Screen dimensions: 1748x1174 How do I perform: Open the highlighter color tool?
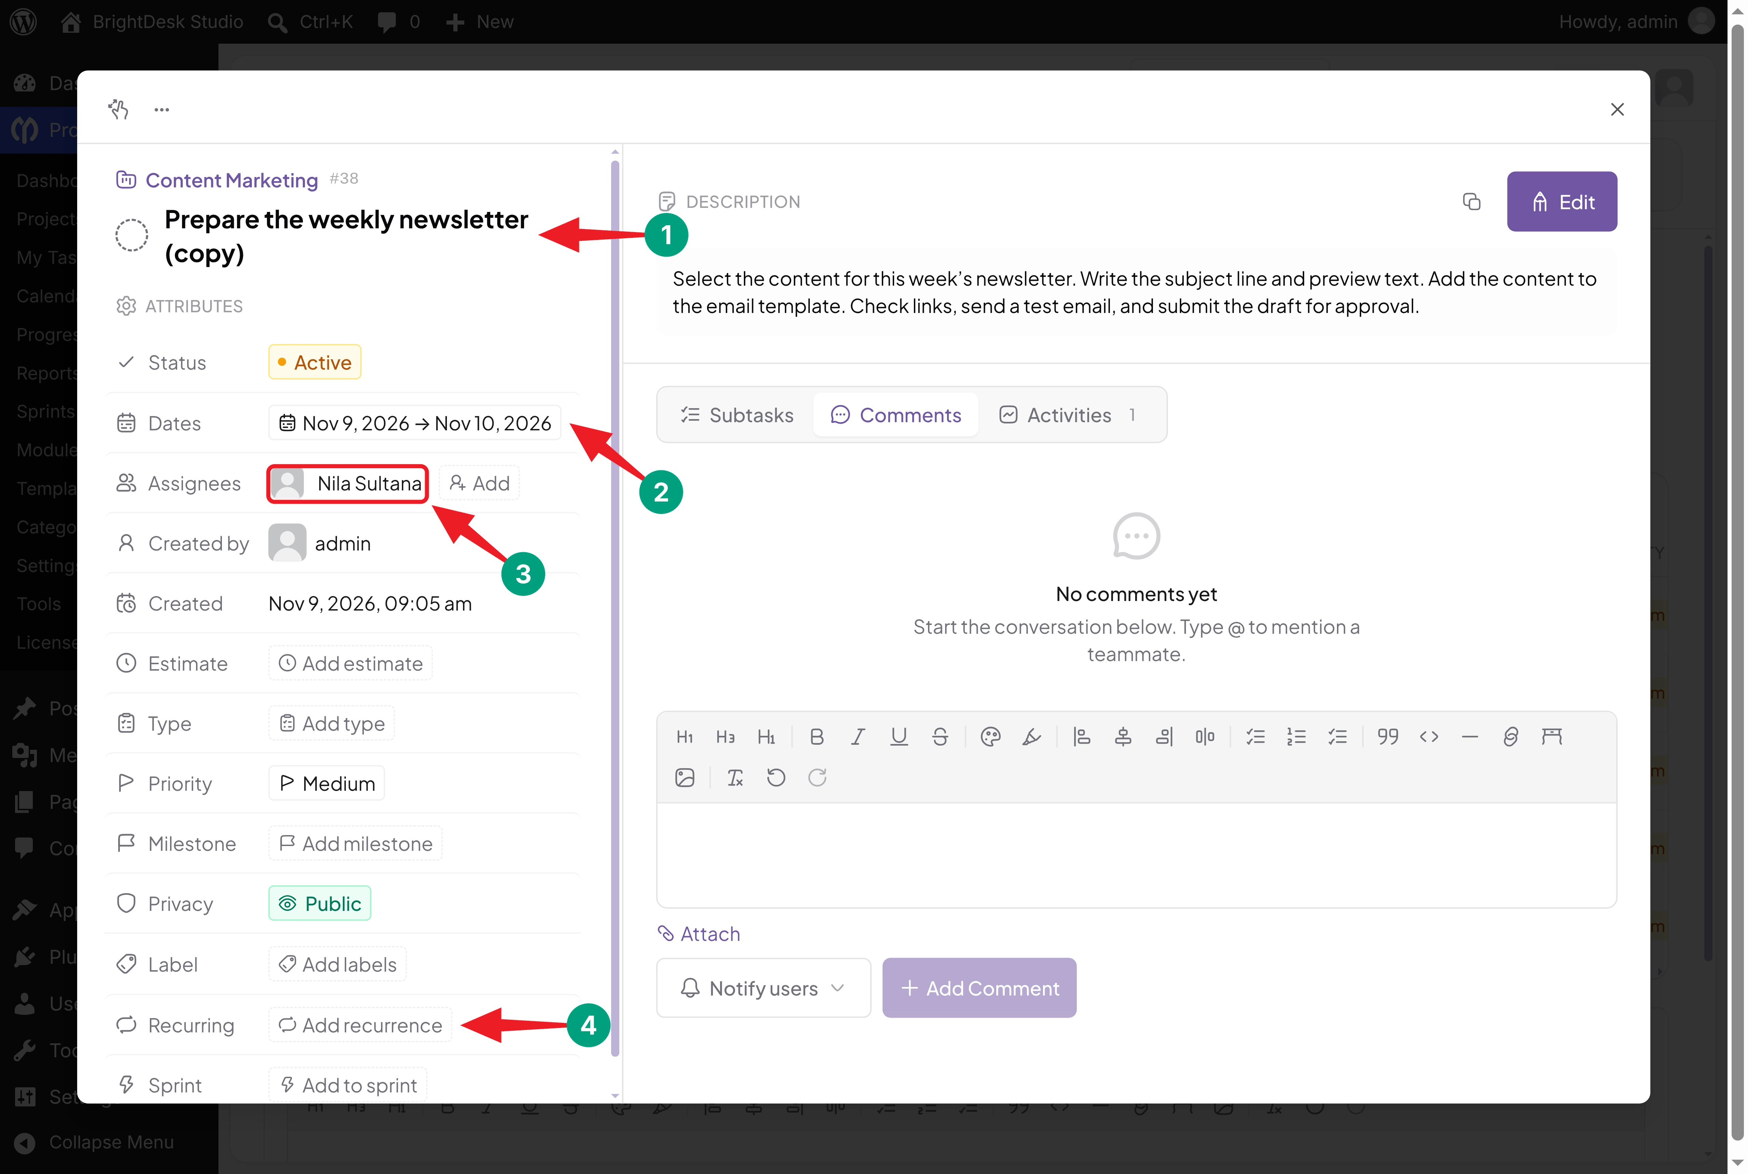point(1031,737)
